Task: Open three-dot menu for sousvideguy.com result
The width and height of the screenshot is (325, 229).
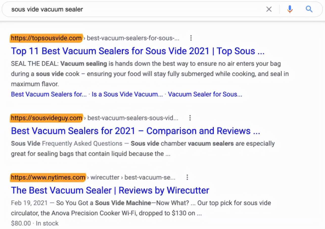Action: tap(190, 118)
